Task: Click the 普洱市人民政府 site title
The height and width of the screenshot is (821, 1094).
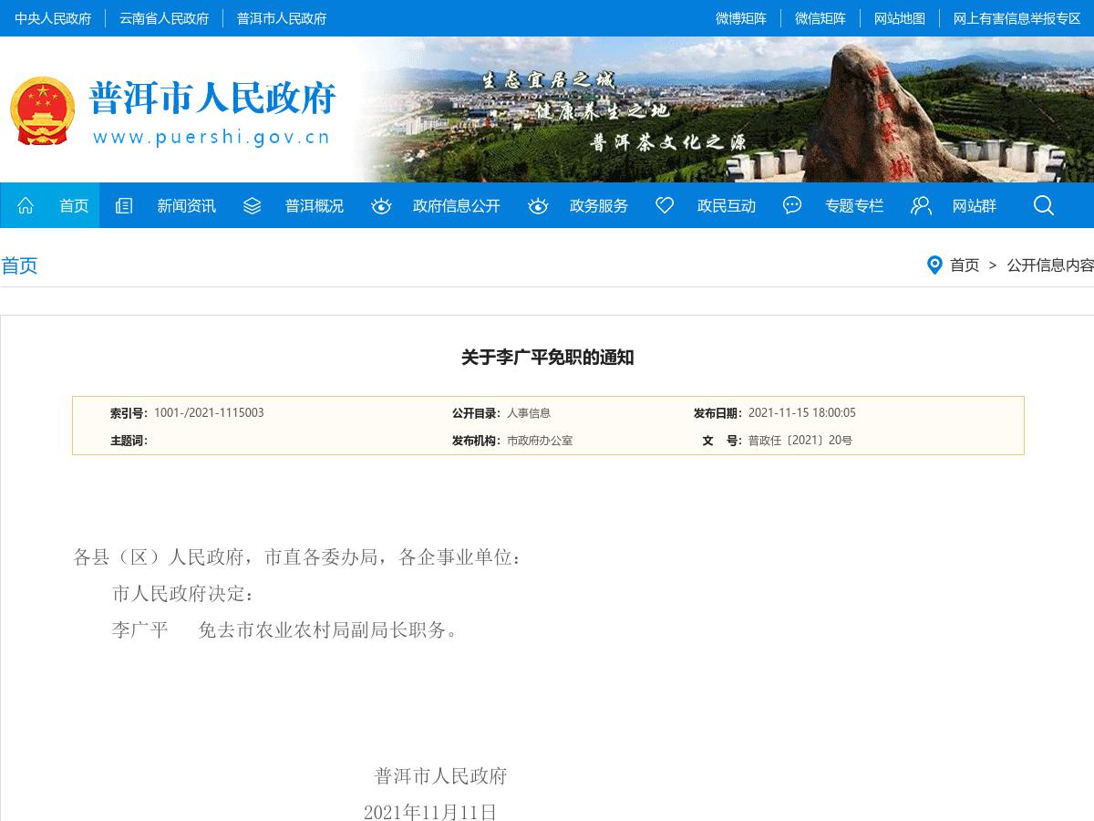Action: (x=212, y=98)
